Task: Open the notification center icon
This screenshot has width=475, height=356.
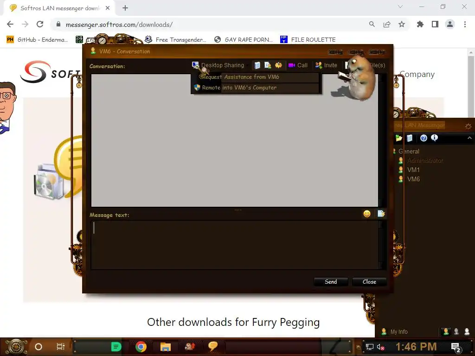Action: [x=456, y=348]
